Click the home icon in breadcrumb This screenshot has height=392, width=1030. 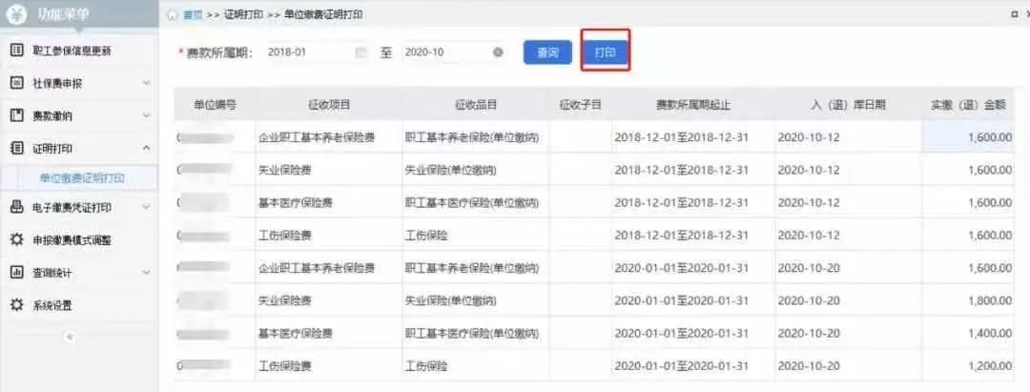coord(172,15)
